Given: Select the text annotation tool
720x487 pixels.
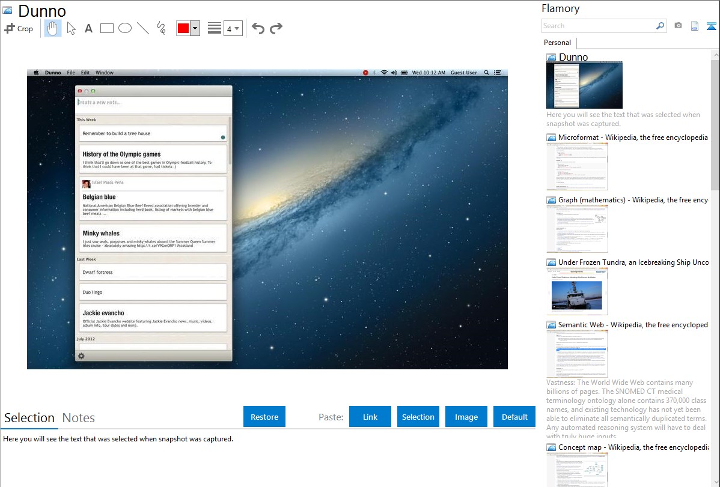Looking at the screenshot, I should (88, 28).
